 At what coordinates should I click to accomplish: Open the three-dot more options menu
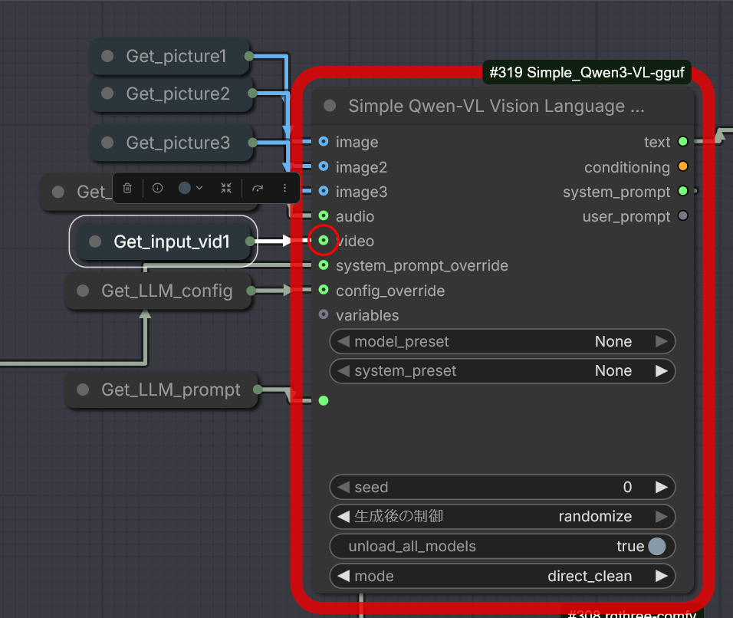[x=284, y=188]
